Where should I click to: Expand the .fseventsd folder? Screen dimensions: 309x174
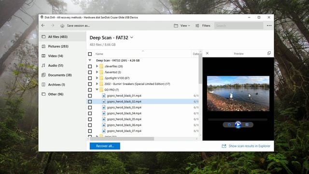97,72
